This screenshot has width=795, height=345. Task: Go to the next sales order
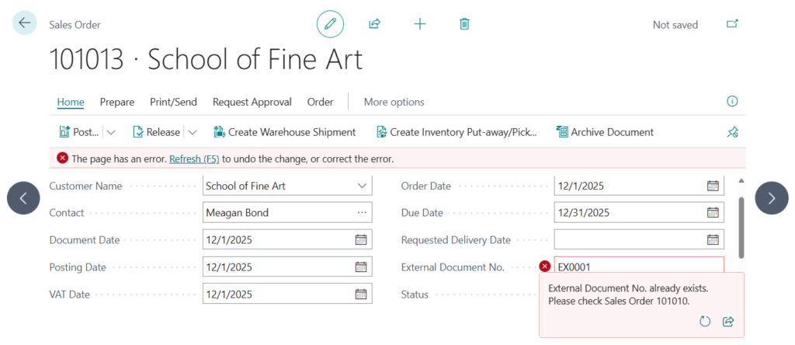point(771,198)
